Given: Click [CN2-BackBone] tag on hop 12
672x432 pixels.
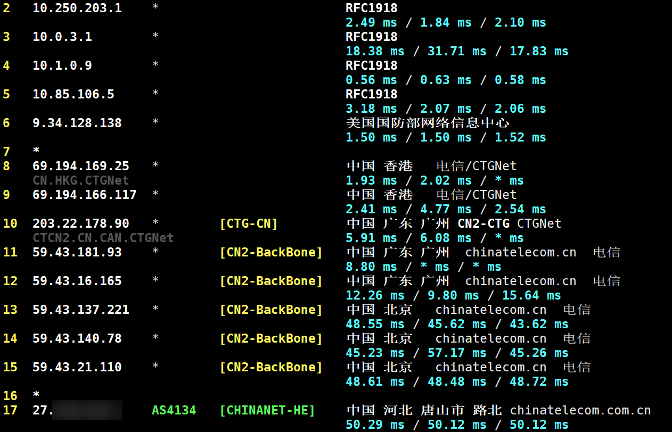Looking at the screenshot, I should click(271, 281).
